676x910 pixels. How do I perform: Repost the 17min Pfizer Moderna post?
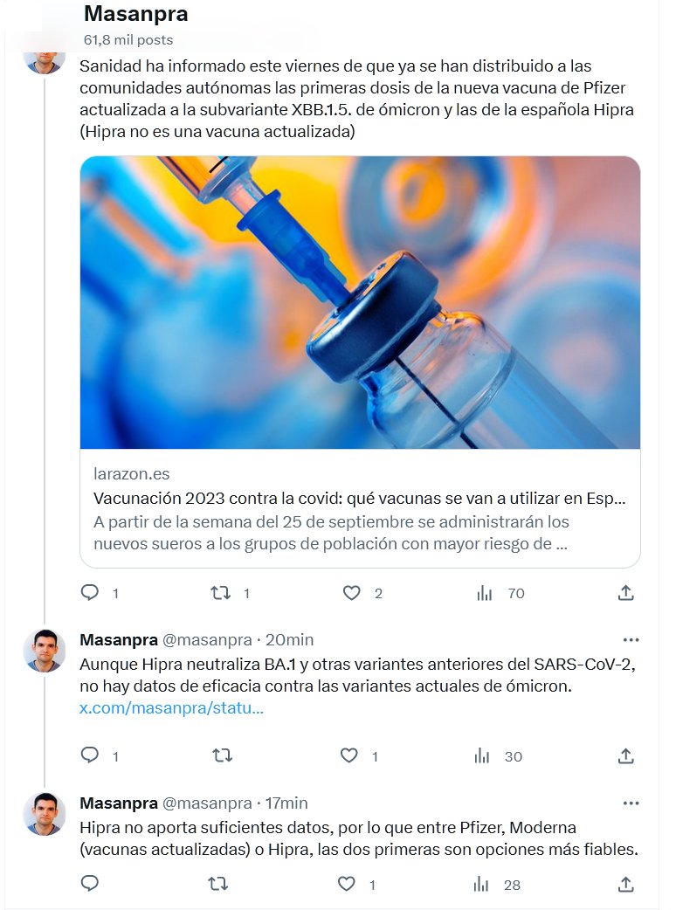pos(217,884)
